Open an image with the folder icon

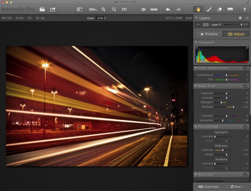coord(42,9)
